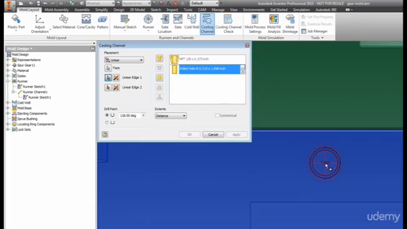
Task: Open the Mold Shrinkage tool
Action: click(290, 24)
